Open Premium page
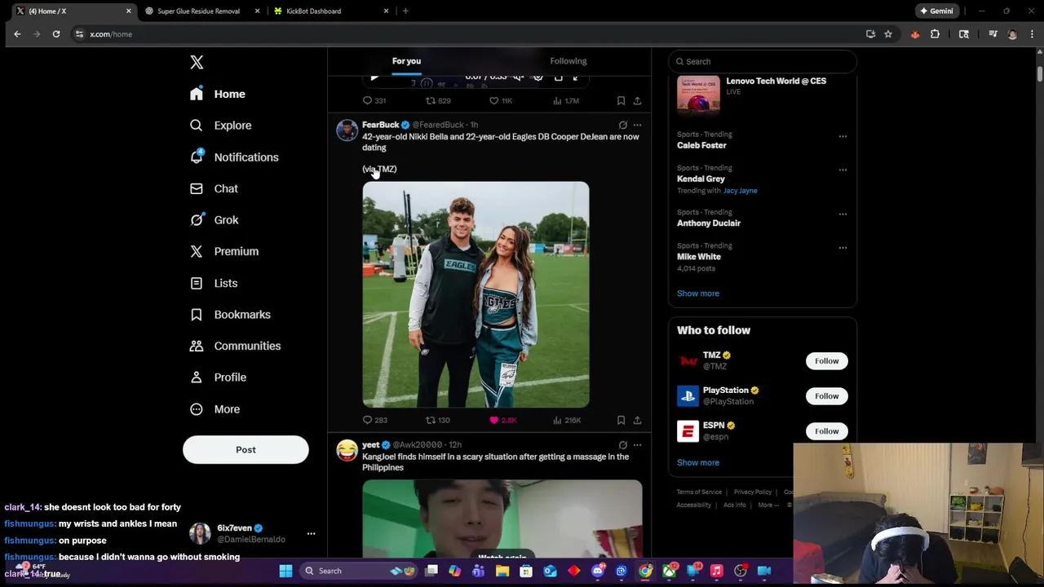The image size is (1044, 587). tap(224, 251)
